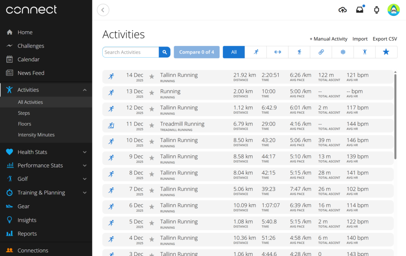The height and width of the screenshot is (256, 406).
Task: Export activities to CSV
Action: coord(384,39)
